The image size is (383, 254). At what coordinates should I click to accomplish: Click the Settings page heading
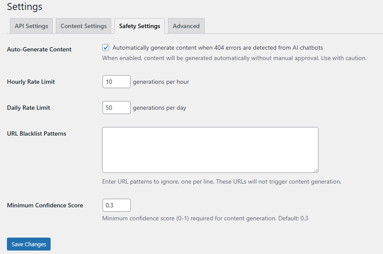pos(25,6)
